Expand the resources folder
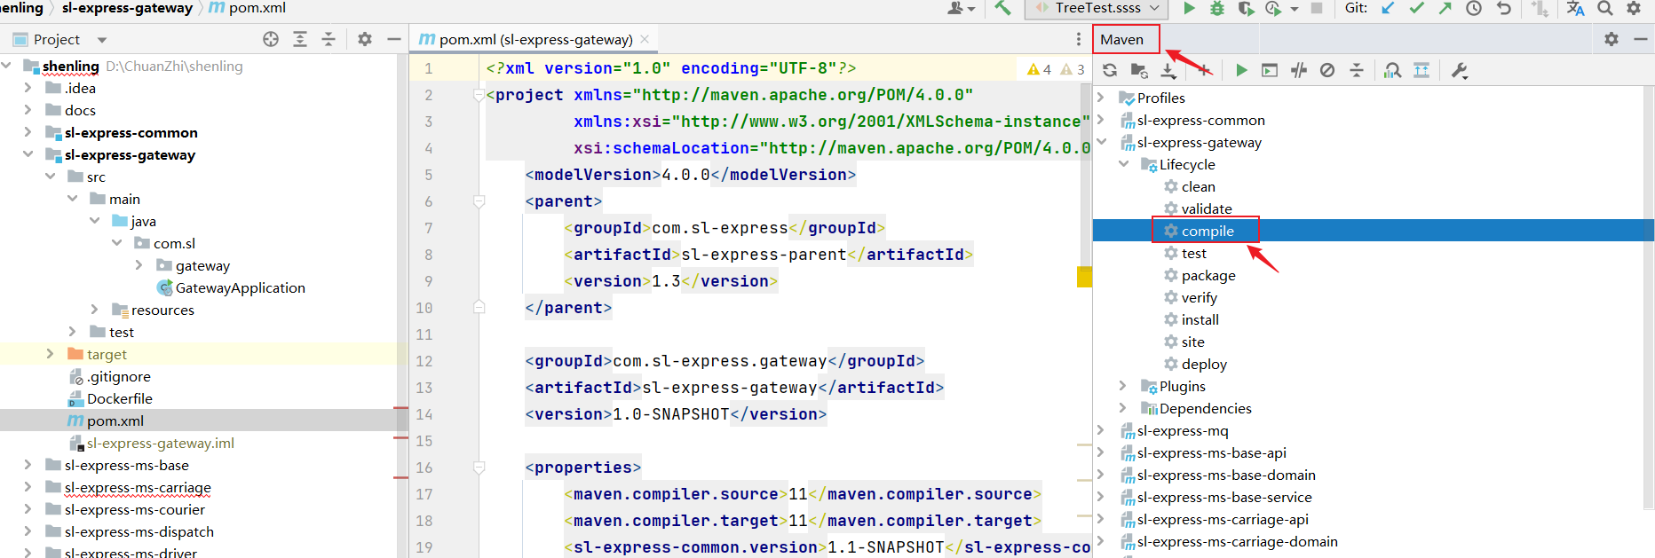Viewport: 1655px width, 558px height. pos(94,310)
